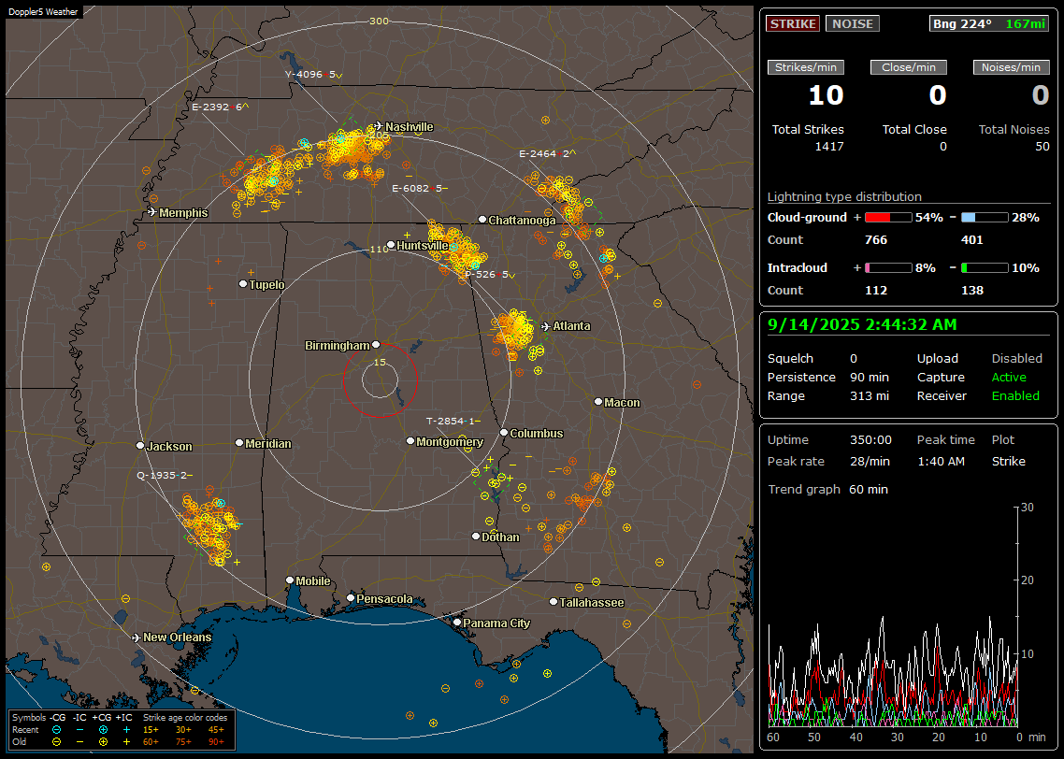The height and width of the screenshot is (759, 1064).
Task: Click the Total Noises count 50
Action: pyautogui.click(x=1042, y=147)
